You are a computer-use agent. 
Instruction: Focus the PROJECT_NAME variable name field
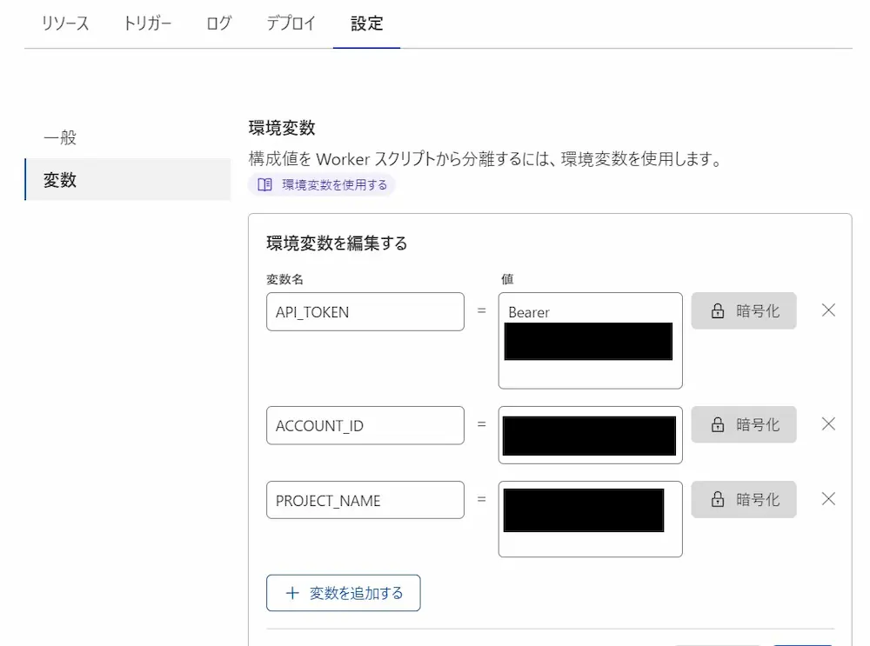click(x=365, y=500)
